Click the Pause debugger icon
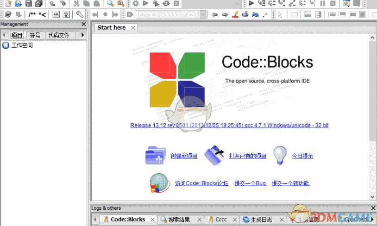Image resolution: width=377 pixels, height=226 pixels. 323,3
